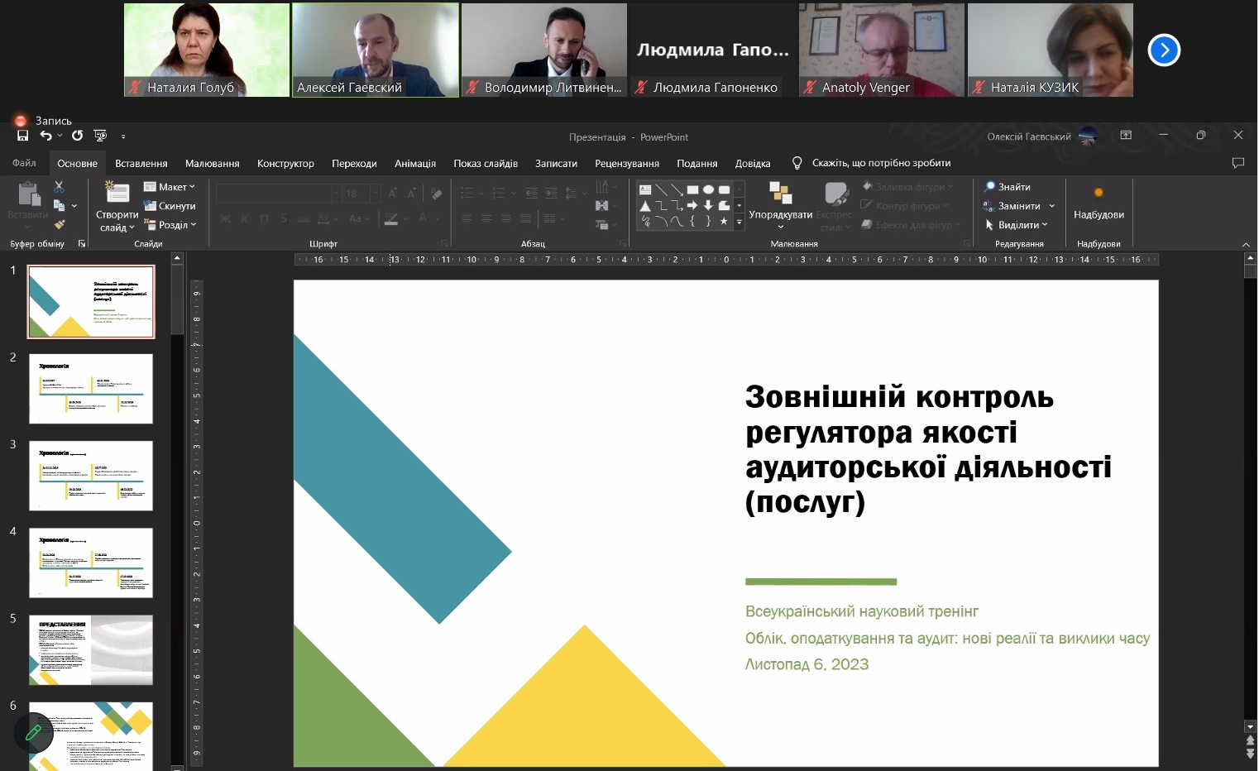The width and height of the screenshot is (1259, 771).
Task: Open the comments pane speech bubble icon
Action: point(1237,163)
